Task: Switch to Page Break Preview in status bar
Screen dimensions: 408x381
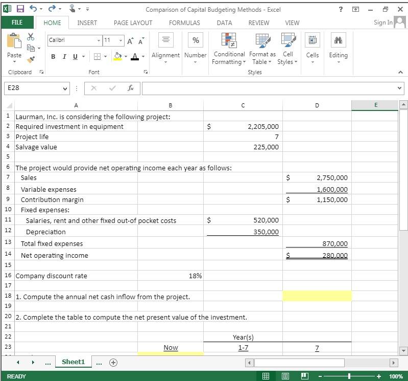Action: click(305, 376)
